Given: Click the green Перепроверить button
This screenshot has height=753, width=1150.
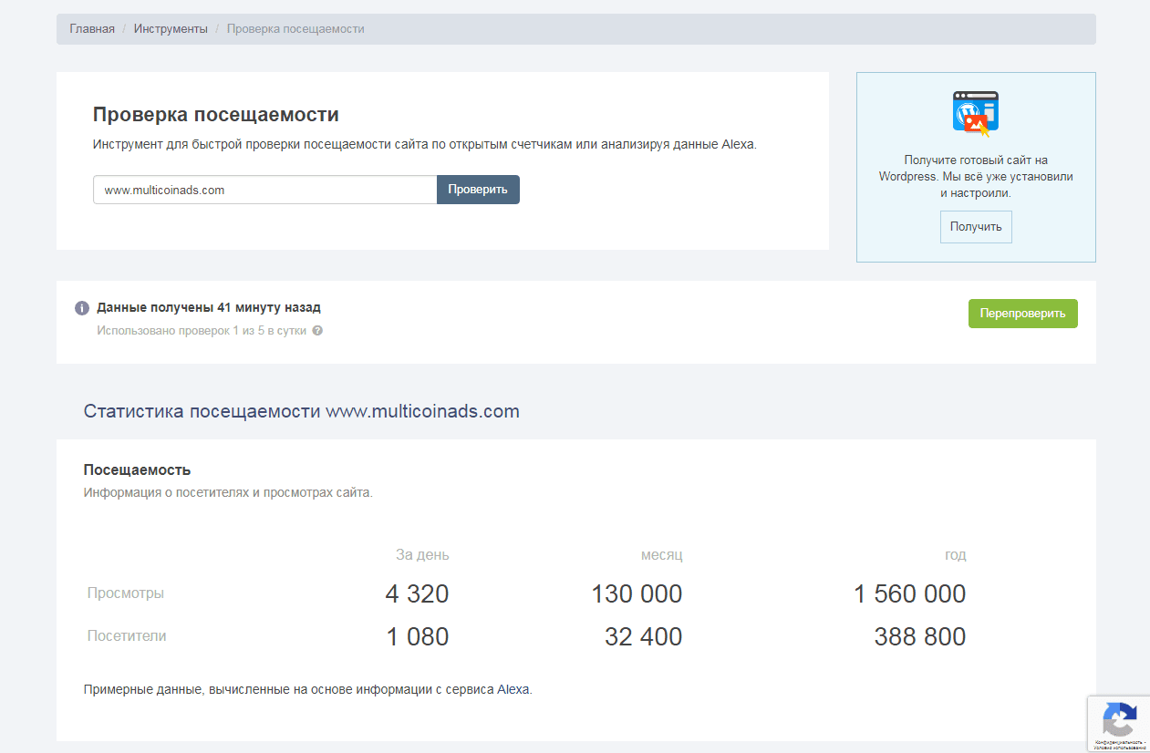Looking at the screenshot, I should point(1022,313).
